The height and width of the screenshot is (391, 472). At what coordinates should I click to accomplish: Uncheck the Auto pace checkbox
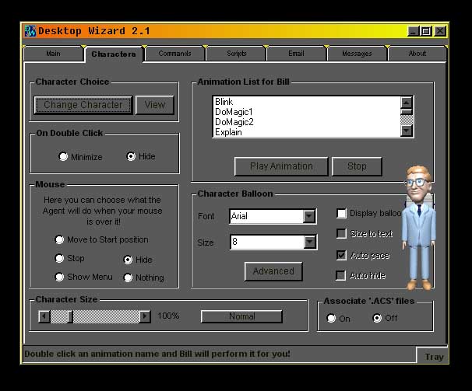341,256
